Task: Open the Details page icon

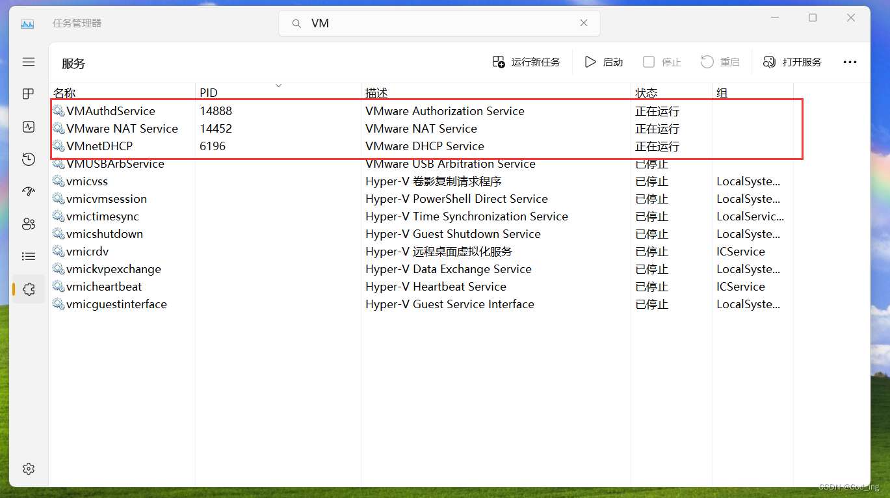Action: 29,257
